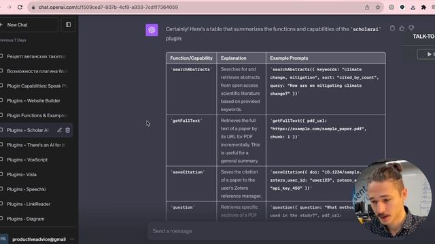435x244 pixels.
Task: Reload the page with browser refresh icon
Action: [x=20, y=7]
